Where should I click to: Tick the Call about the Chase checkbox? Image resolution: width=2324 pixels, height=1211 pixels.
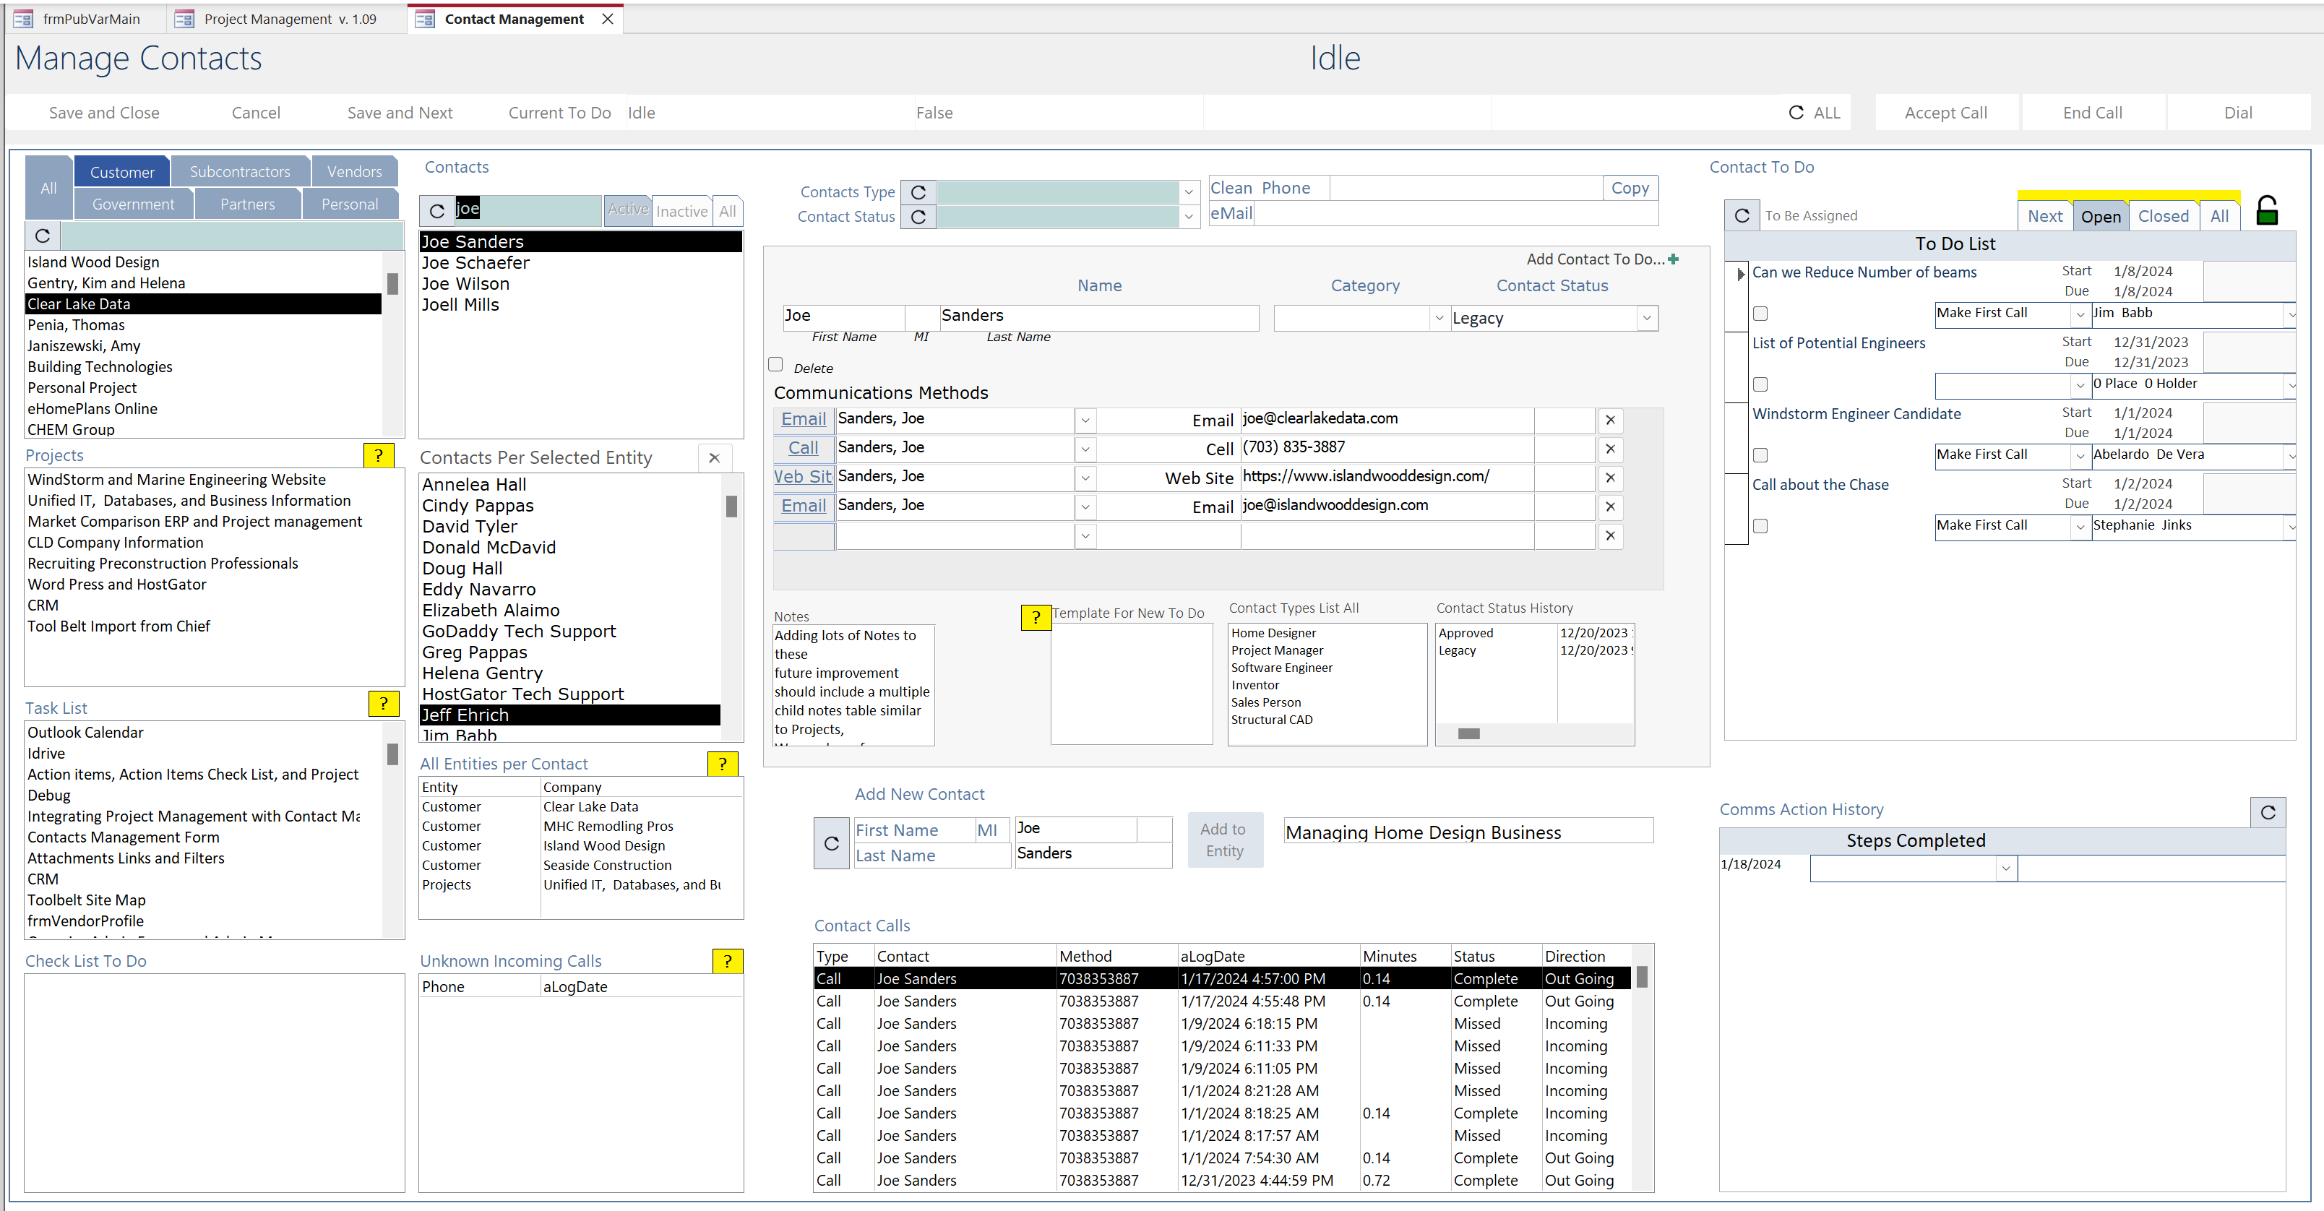1760,526
